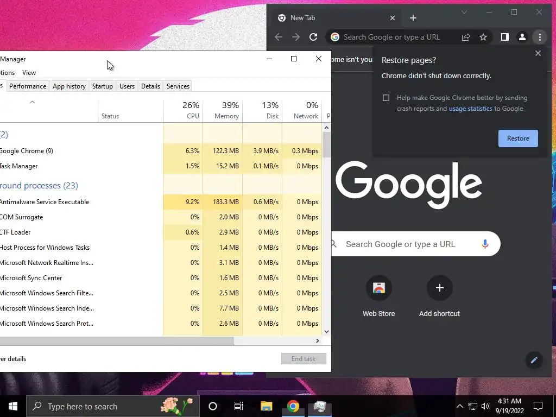The width and height of the screenshot is (556, 417).
Task: Switch to the Services tab
Action: pyautogui.click(x=178, y=86)
